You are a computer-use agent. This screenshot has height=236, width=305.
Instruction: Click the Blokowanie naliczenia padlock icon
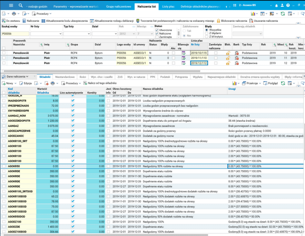click(x=219, y=21)
